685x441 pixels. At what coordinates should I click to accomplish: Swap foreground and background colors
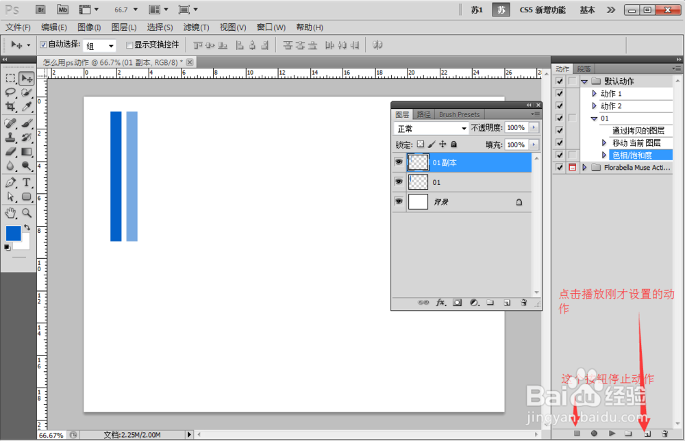click(27, 227)
